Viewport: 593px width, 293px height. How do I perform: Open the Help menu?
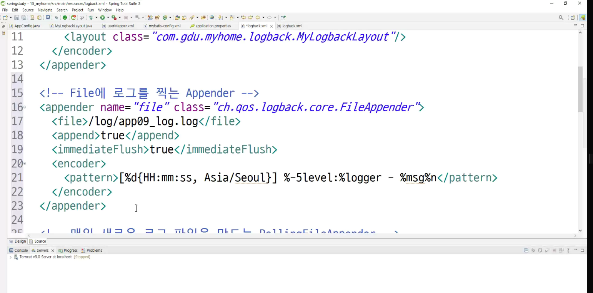(120, 10)
